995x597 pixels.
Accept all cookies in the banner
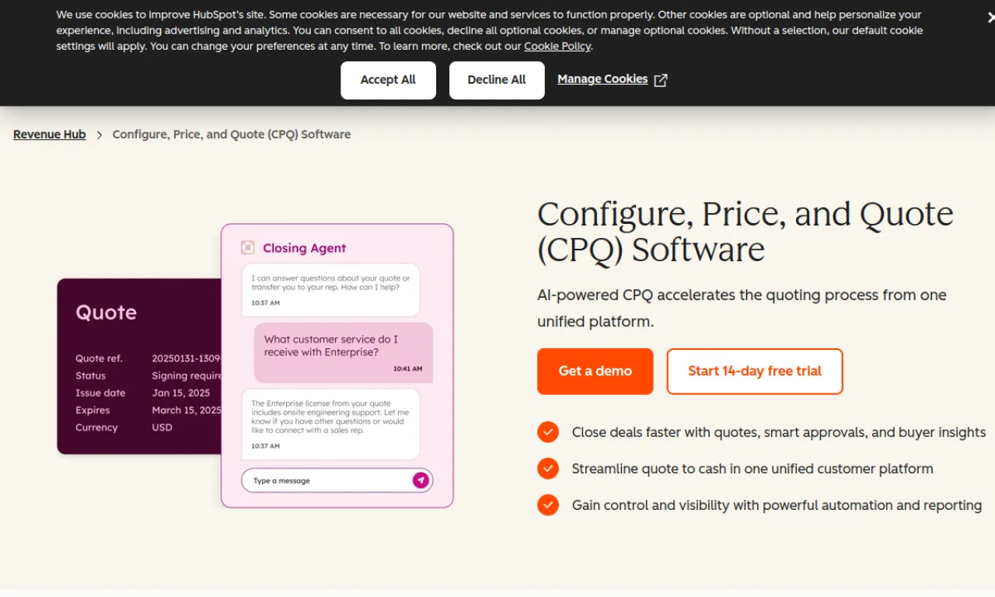click(388, 80)
